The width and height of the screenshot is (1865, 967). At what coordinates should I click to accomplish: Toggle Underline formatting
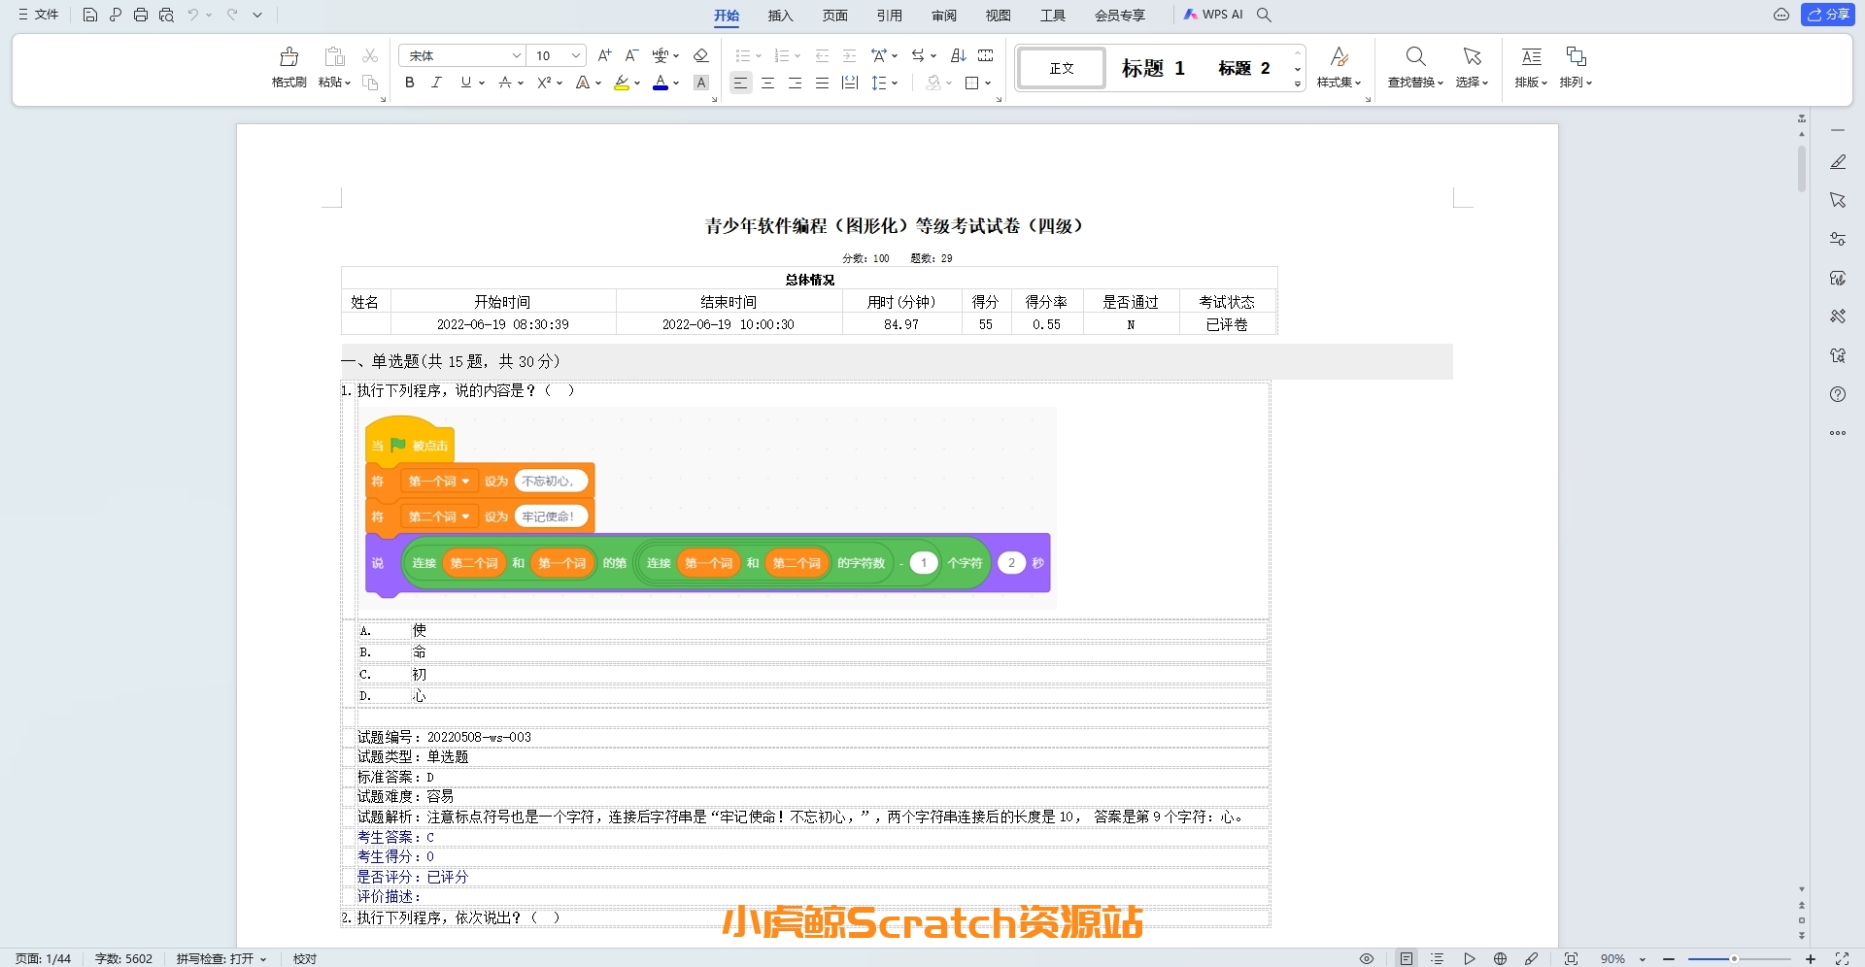coord(466,83)
